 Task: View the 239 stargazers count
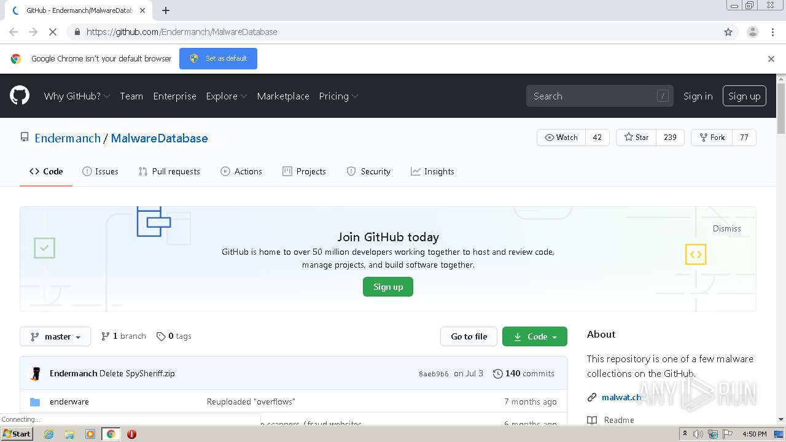670,138
